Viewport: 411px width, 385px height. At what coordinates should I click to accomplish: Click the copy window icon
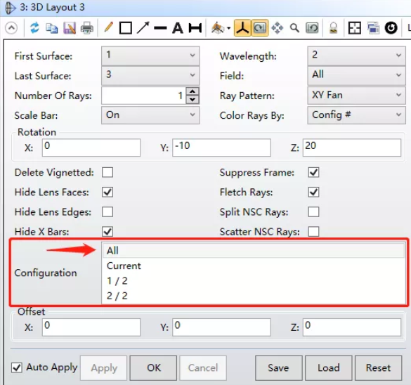point(51,28)
